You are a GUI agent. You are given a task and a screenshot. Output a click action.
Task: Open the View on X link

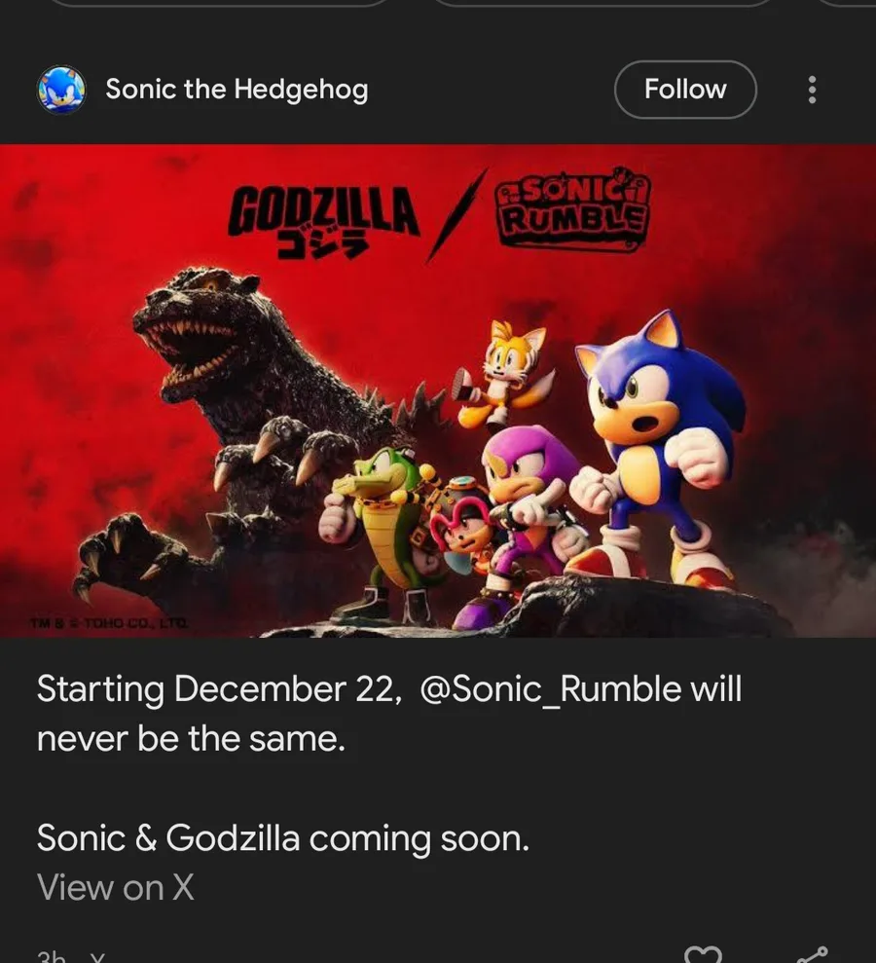coord(116,887)
